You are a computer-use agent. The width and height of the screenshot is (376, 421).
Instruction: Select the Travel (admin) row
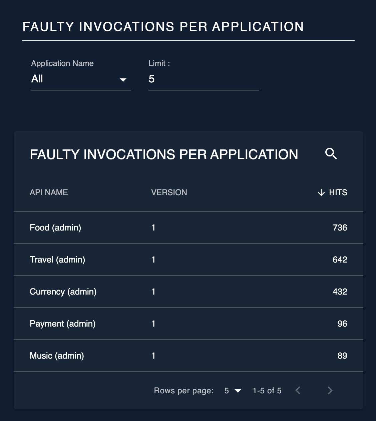point(189,260)
